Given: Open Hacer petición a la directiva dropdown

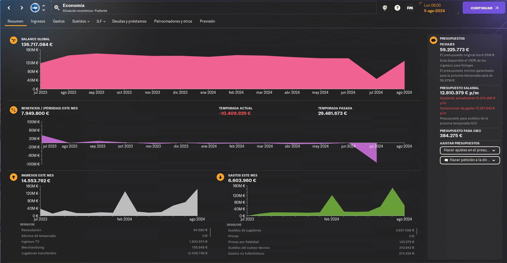Looking at the screenshot, I should tap(470, 160).
